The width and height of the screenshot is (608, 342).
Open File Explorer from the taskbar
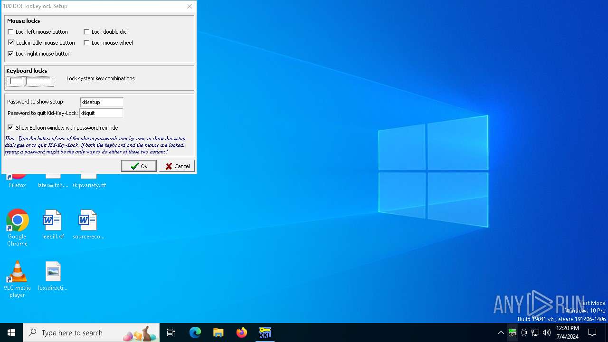pyautogui.click(x=218, y=332)
